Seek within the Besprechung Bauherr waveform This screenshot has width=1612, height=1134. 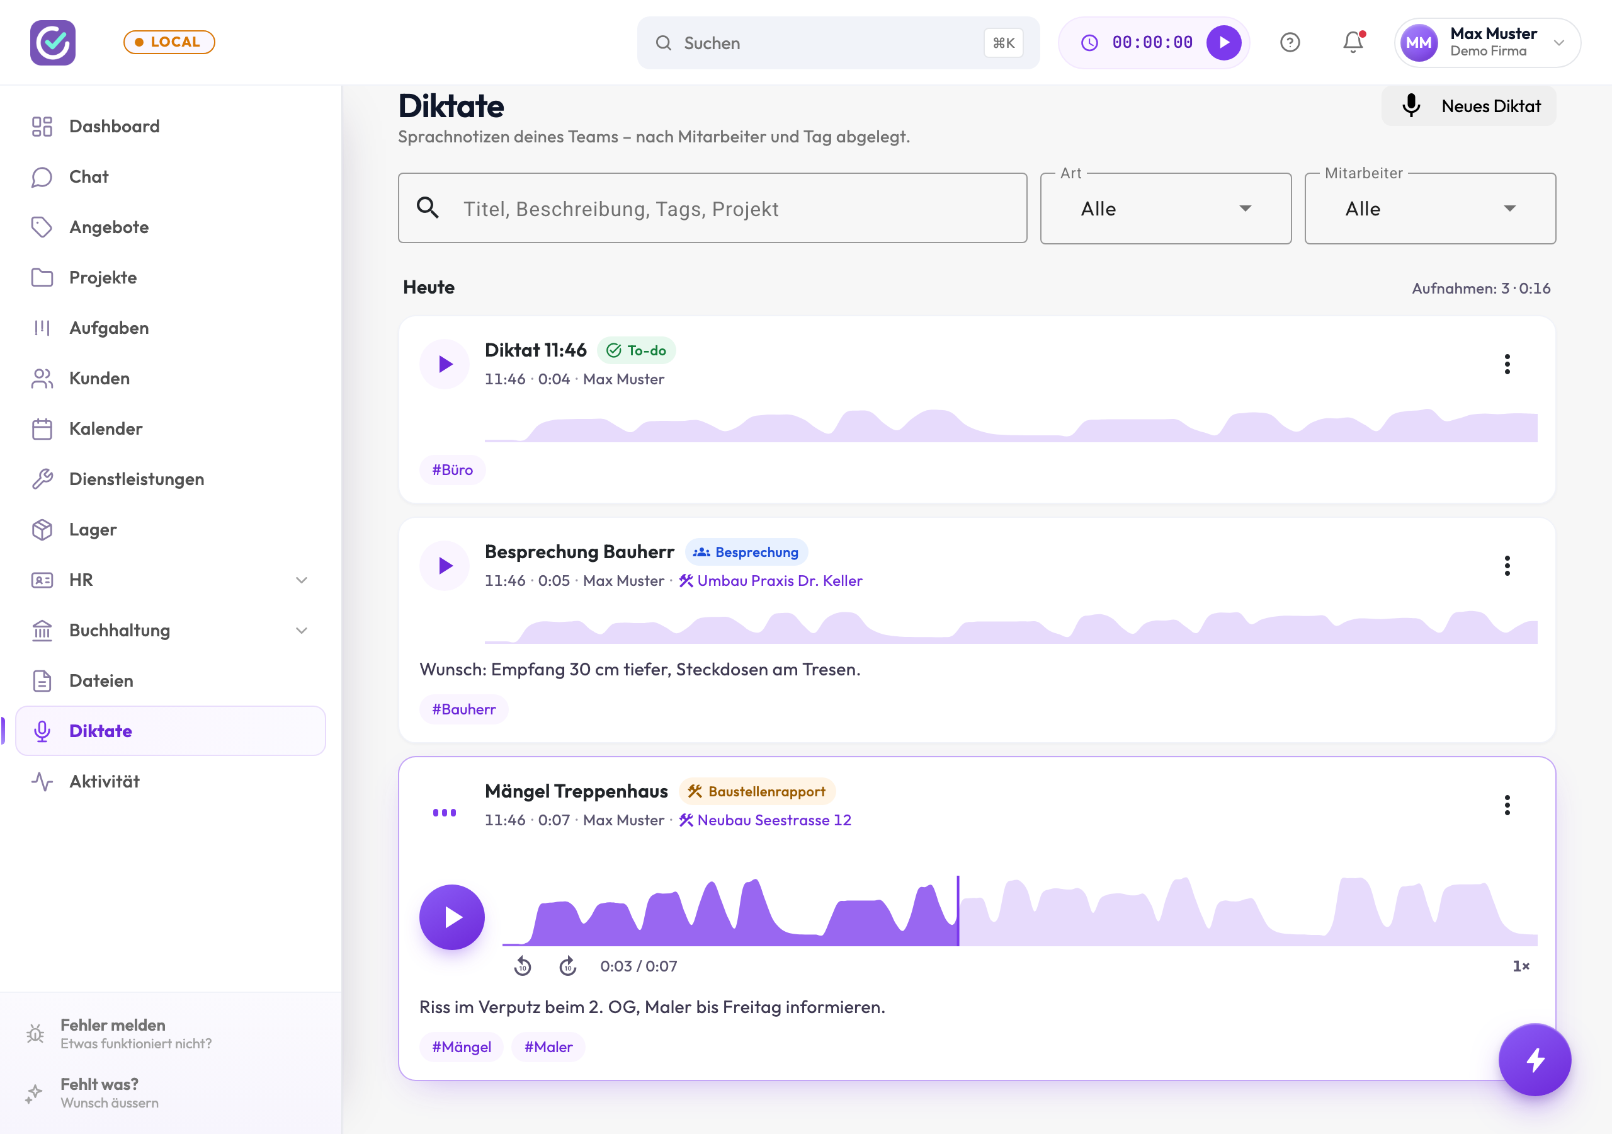[x=1011, y=626]
